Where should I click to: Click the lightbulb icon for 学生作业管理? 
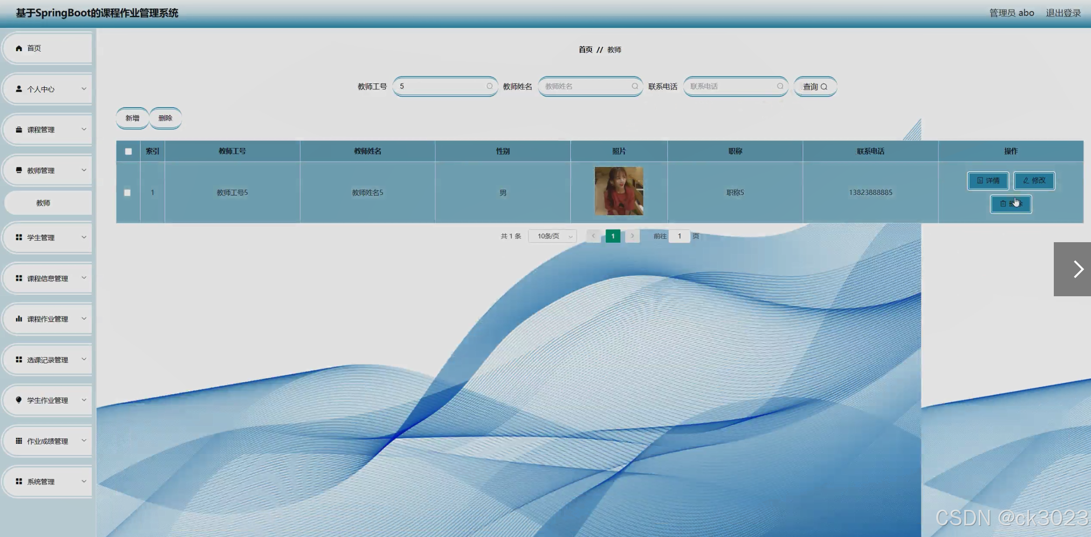[19, 400]
